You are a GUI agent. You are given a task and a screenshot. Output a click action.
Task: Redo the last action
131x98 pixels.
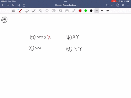point(112,5)
